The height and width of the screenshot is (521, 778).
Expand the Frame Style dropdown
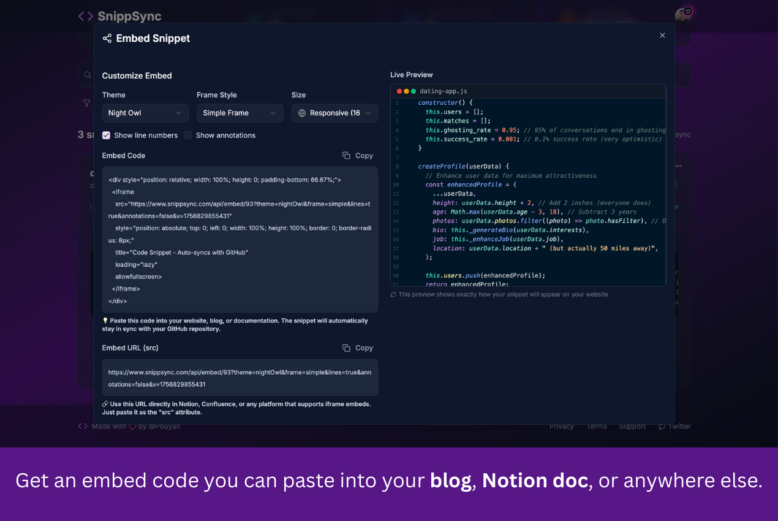pyautogui.click(x=240, y=113)
